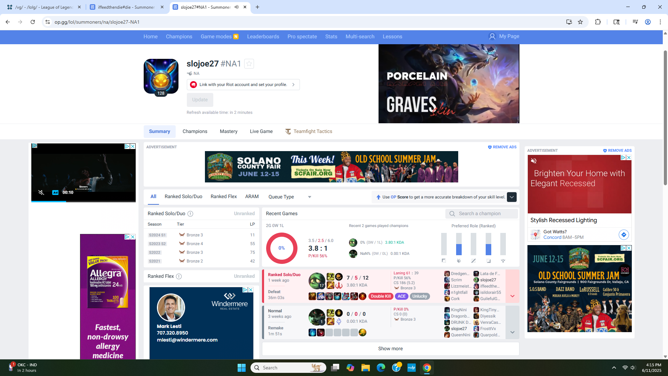View site information icon in address bar
This screenshot has height=376, width=668.
[48, 22]
